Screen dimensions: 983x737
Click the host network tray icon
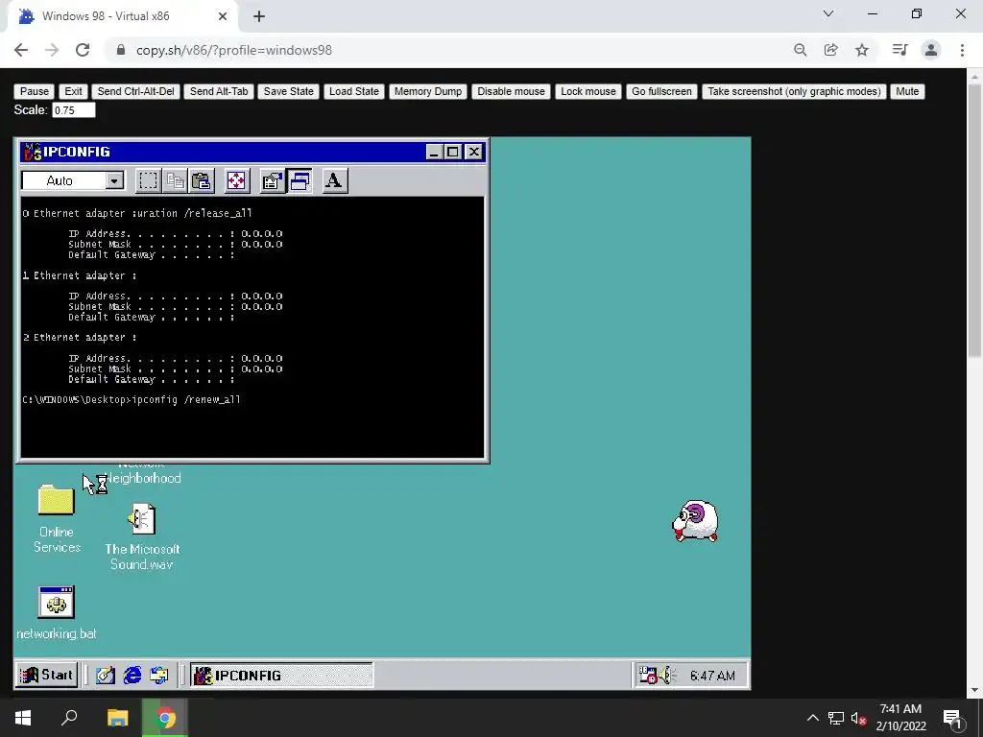(836, 718)
